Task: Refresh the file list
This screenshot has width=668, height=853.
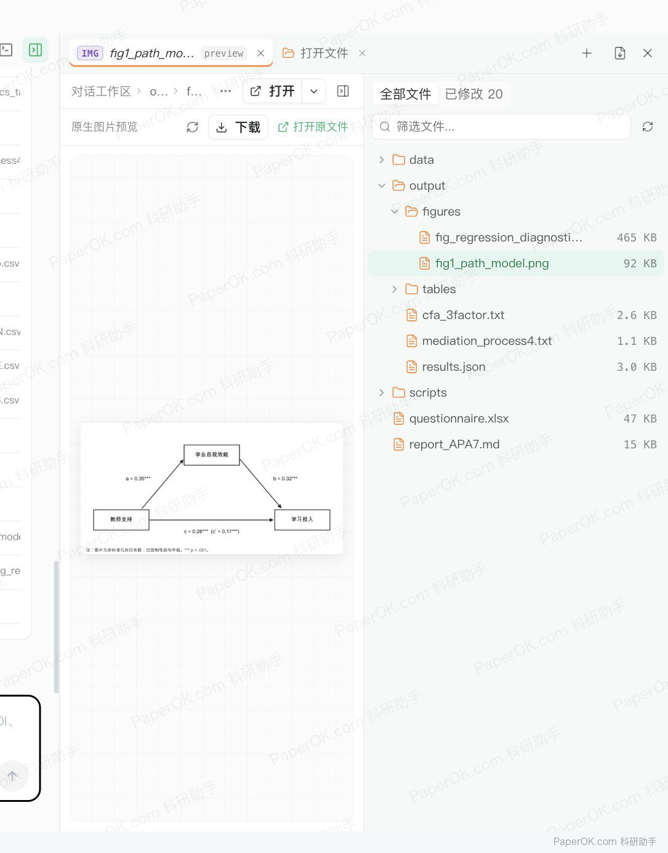Action: coord(648,126)
